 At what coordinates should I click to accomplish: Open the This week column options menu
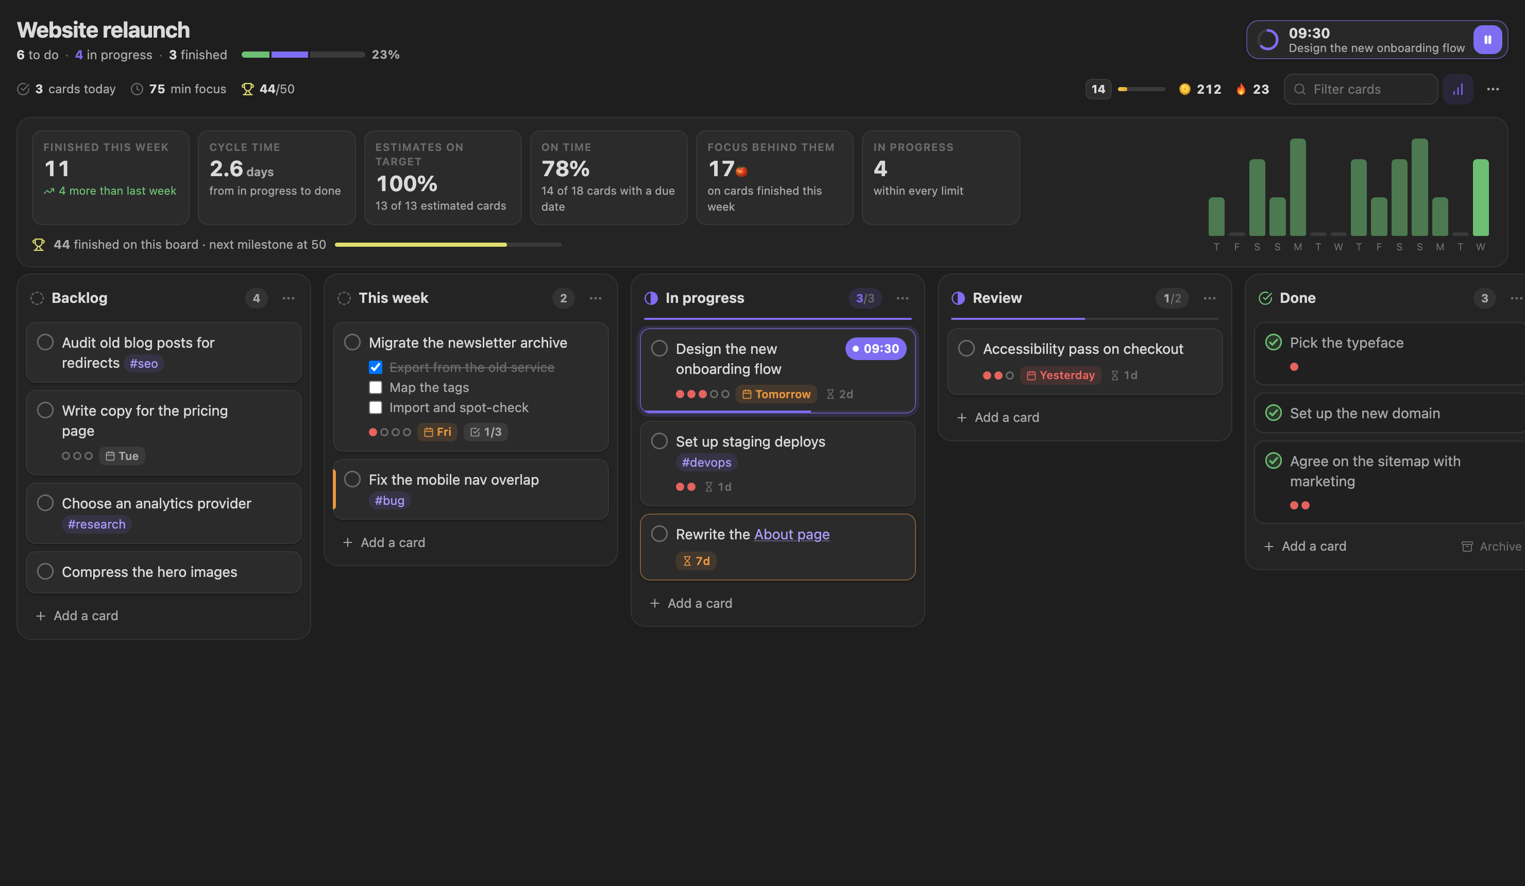596,298
